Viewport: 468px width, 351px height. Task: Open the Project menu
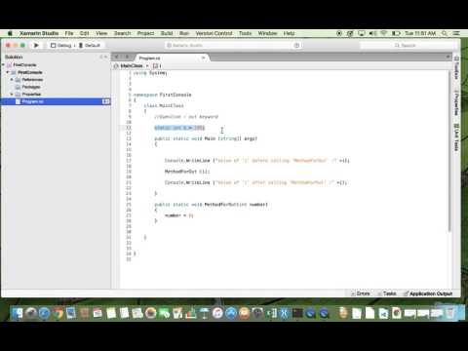pos(145,33)
